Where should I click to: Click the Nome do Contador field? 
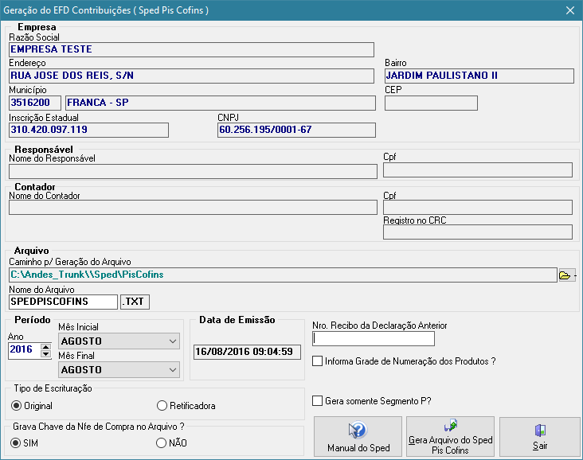(x=193, y=208)
